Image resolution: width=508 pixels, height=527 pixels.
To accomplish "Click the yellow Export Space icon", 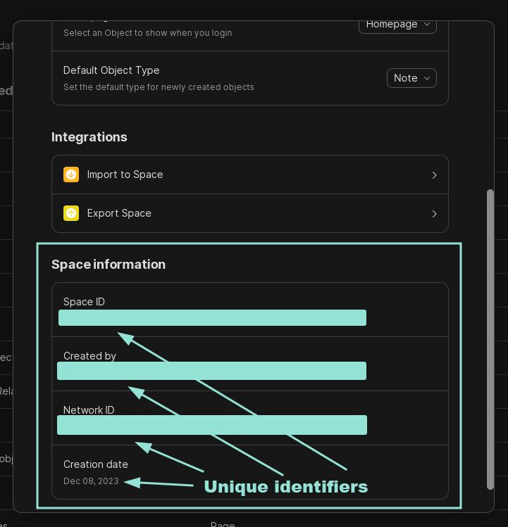I will click(x=71, y=213).
